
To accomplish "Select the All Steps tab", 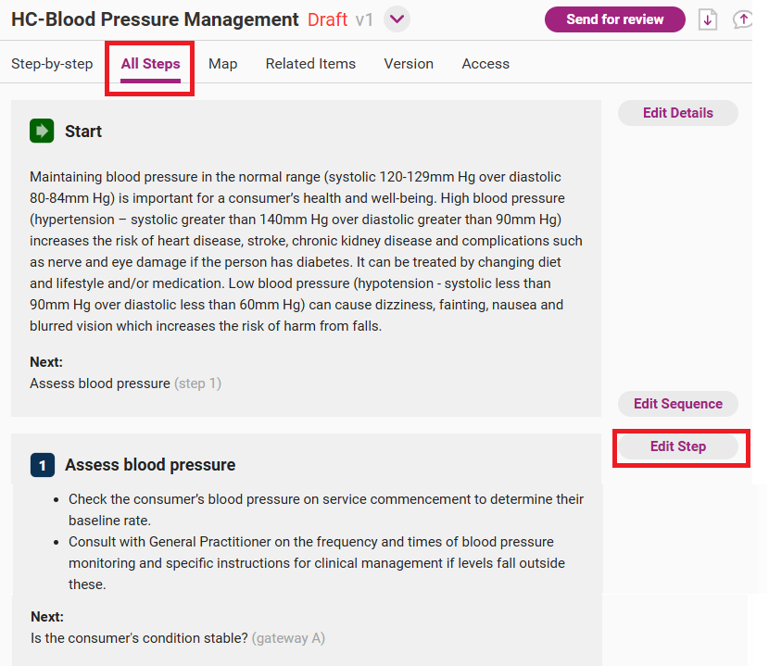I will click(x=150, y=64).
